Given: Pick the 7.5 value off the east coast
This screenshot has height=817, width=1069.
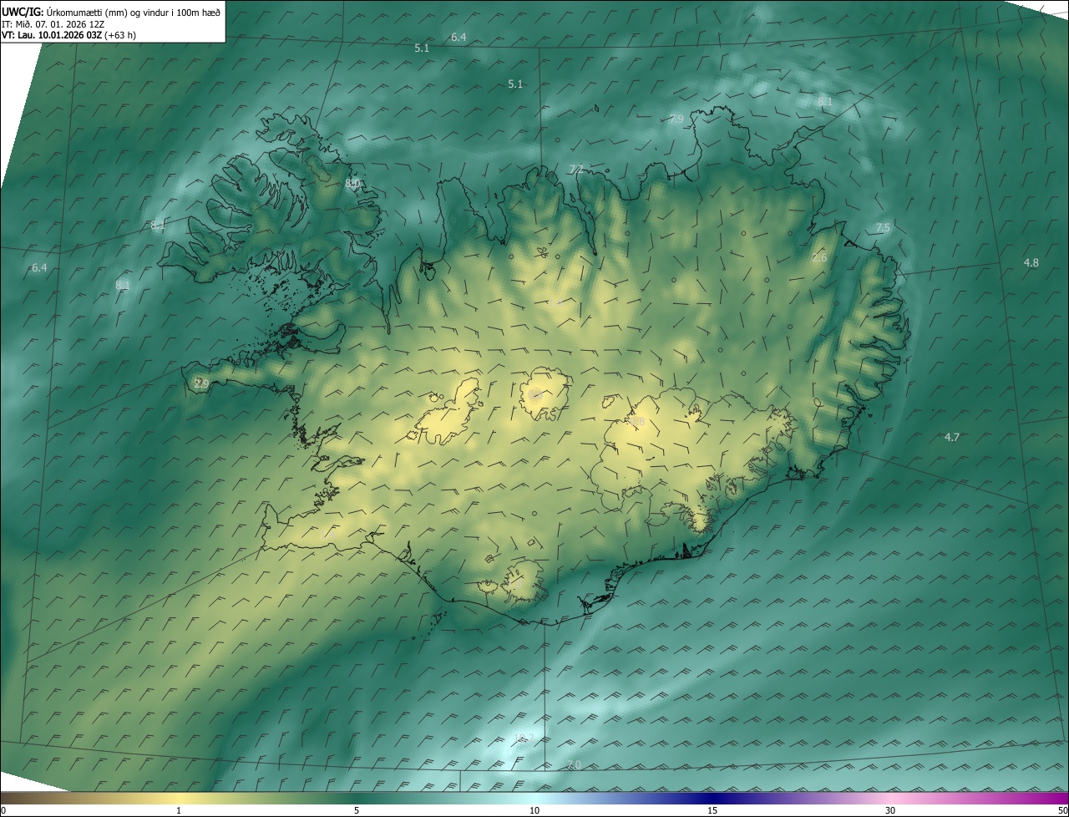Looking at the screenshot, I should tap(883, 228).
